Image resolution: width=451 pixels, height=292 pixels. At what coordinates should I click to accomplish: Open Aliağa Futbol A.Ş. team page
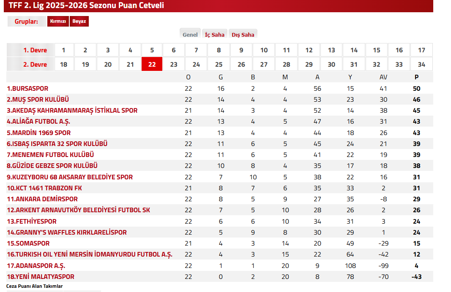click(x=38, y=122)
